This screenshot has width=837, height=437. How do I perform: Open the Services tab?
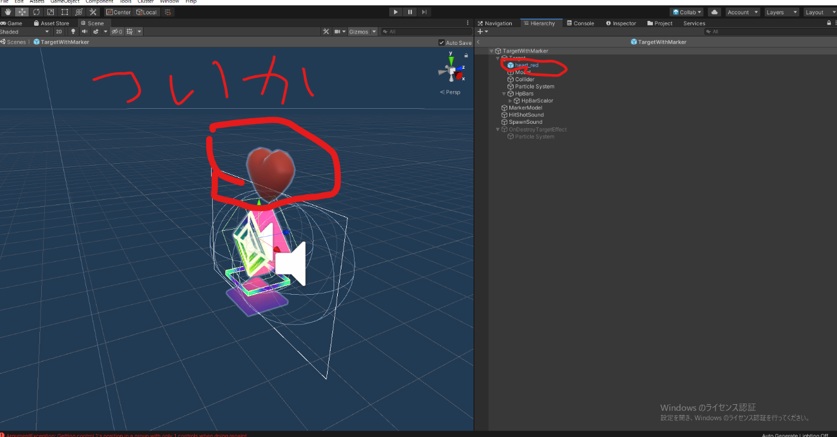click(694, 23)
